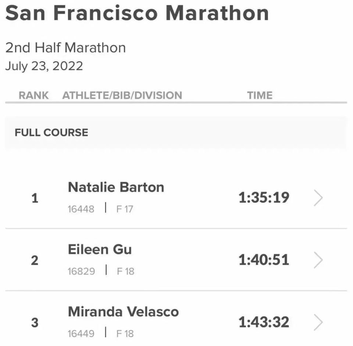Select the FULL COURSE section header
Screen dimensions: 353x346
pos(51,133)
